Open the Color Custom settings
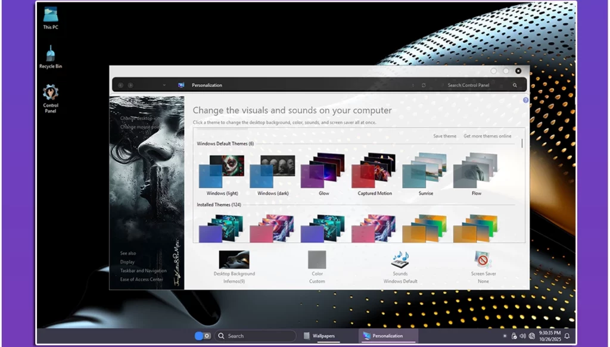Screen dimensions: 610x347 [x=316, y=262]
